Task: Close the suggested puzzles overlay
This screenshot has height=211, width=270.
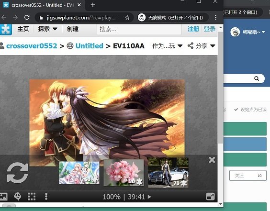Action: click(212, 160)
